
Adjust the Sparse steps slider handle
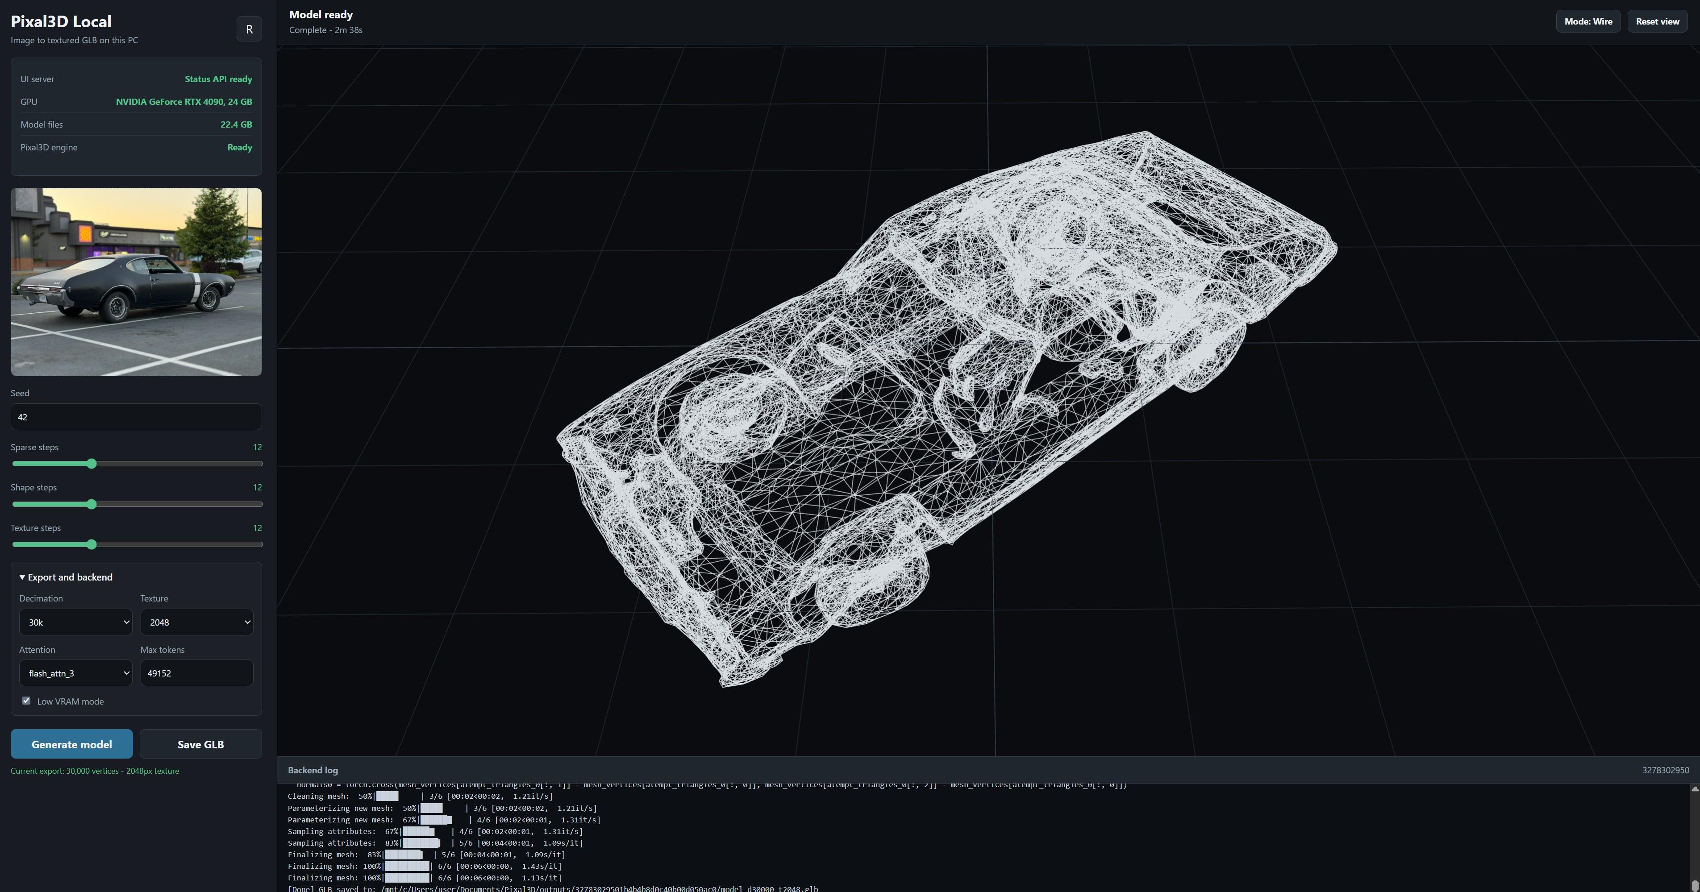coord(92,464)
